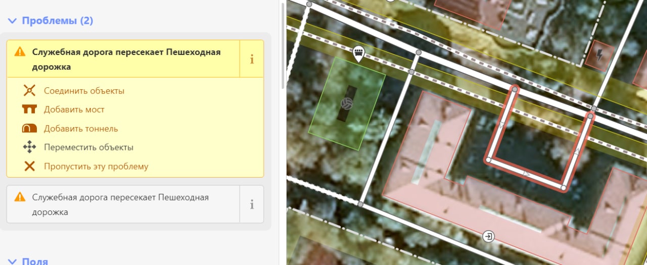Click Добавить мост fix

click(74, 110)
